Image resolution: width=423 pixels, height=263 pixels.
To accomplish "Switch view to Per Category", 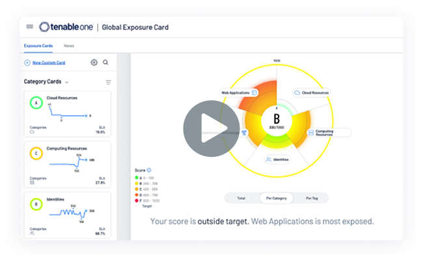I will (x=277, y=197).
